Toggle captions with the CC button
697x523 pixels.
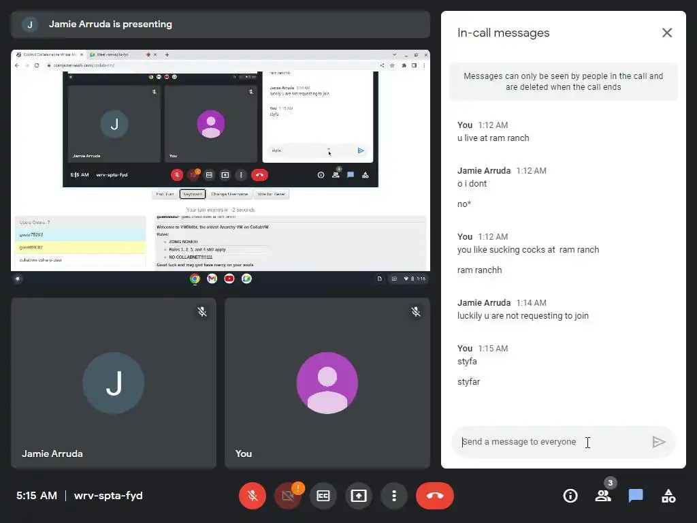(323, 496)
